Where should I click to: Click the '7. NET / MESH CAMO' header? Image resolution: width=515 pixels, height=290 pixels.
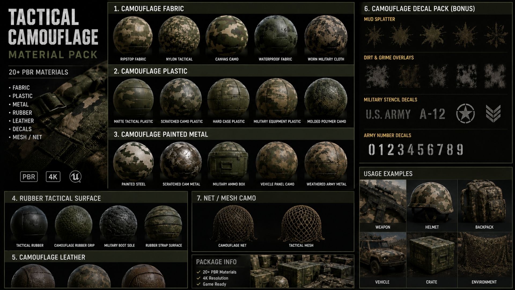point(226,198)
